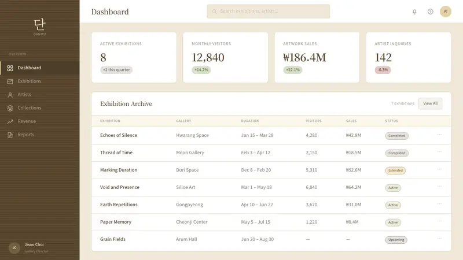Click the Sales column header
Image resolution: width=463 pixels, height=260 pixels.
(351, 121)
